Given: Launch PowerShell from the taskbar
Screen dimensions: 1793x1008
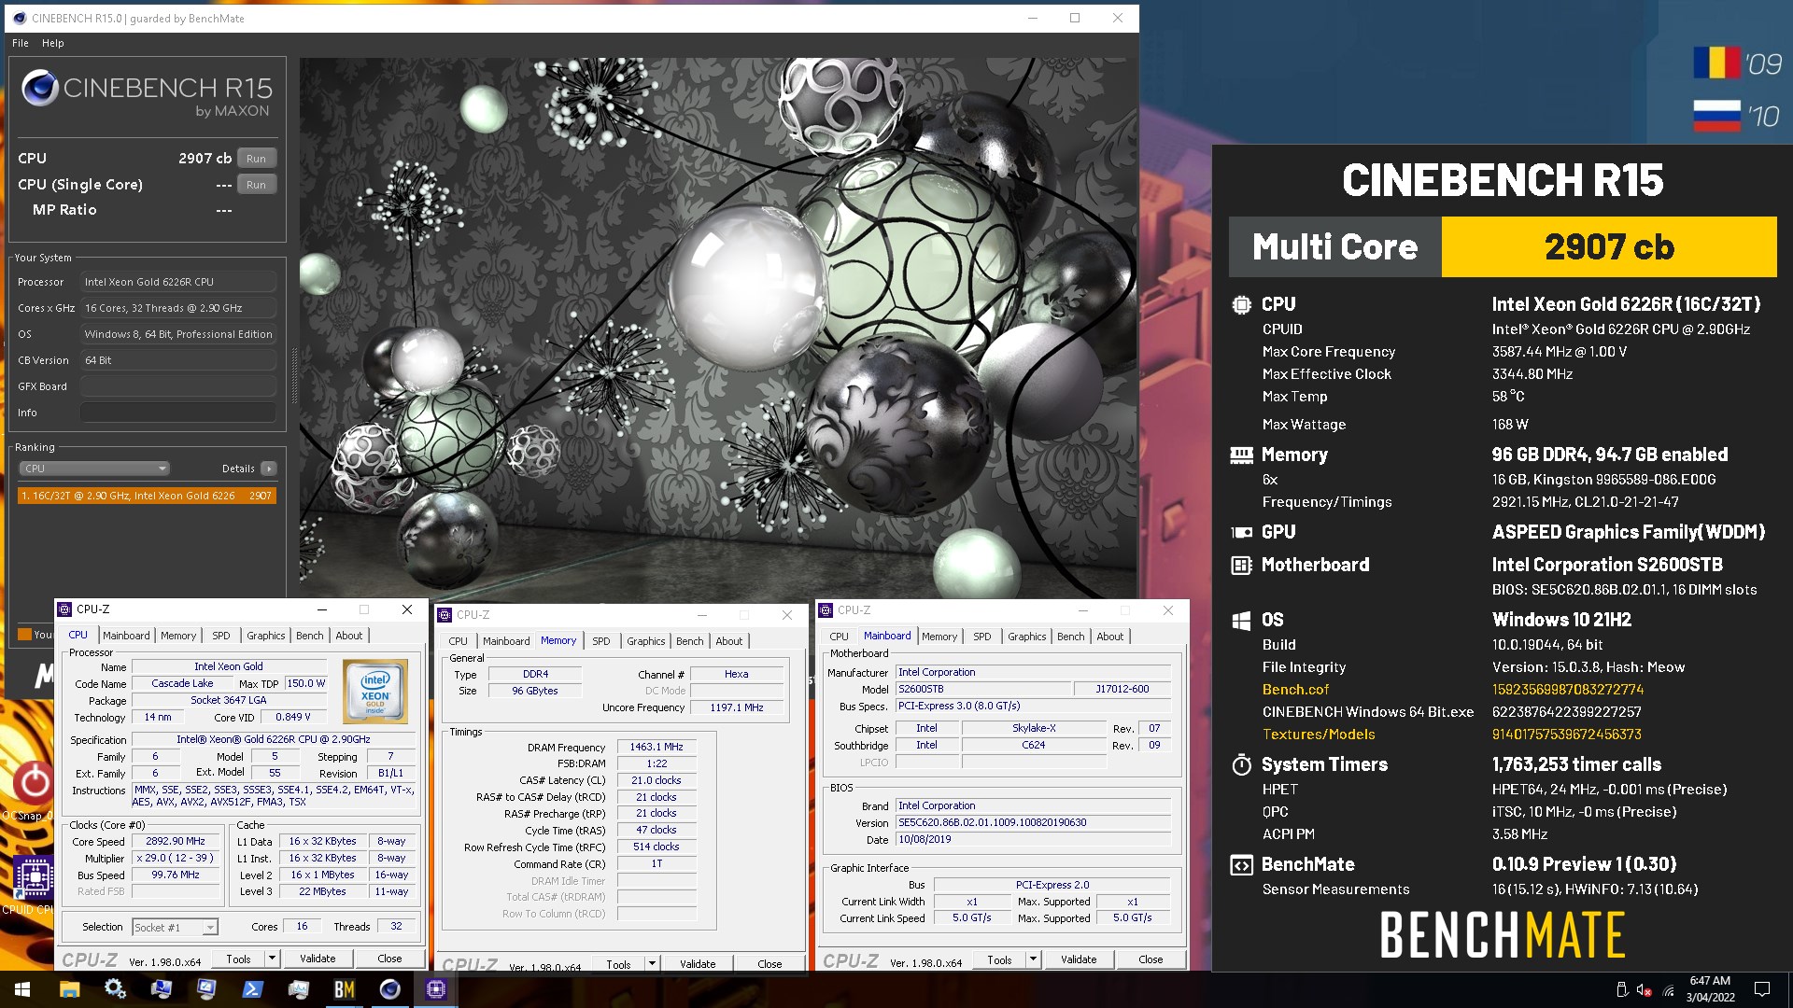Looking at the screenshot, I should tap(252, 989).
